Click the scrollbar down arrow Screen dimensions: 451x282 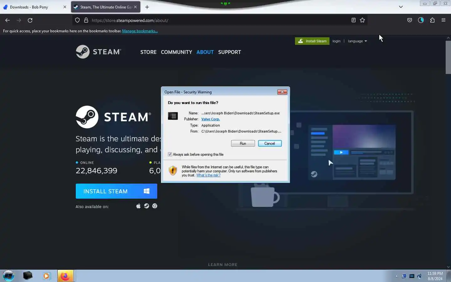(448, 267)
